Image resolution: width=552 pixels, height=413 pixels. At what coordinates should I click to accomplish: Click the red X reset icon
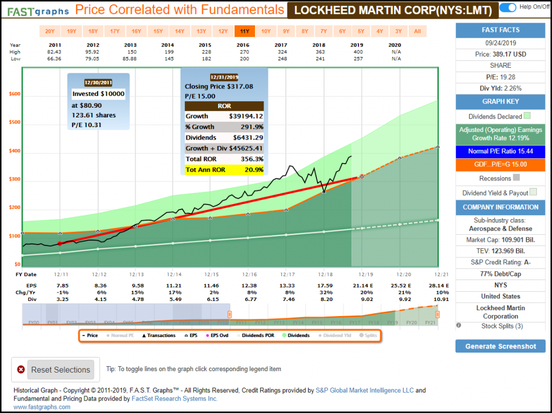click(21, 370)
